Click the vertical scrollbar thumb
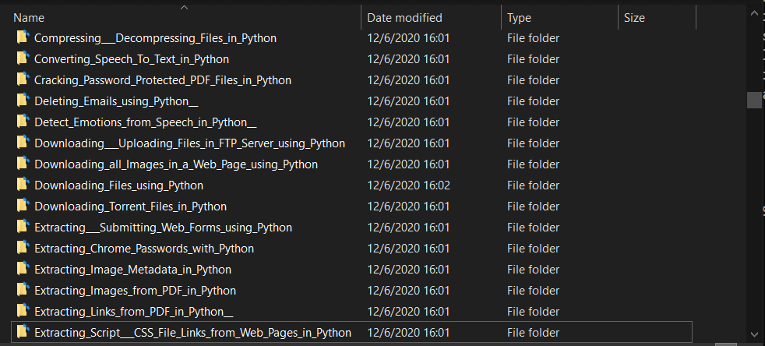The image size is (765, 346). 753,100
